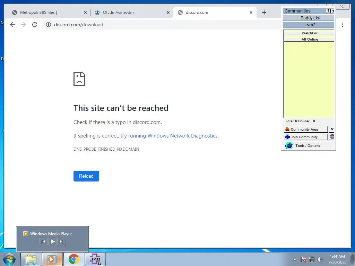The height and width of the screenshot is (266, 355).
Task: Click the Join Community button
Action: 306,137
